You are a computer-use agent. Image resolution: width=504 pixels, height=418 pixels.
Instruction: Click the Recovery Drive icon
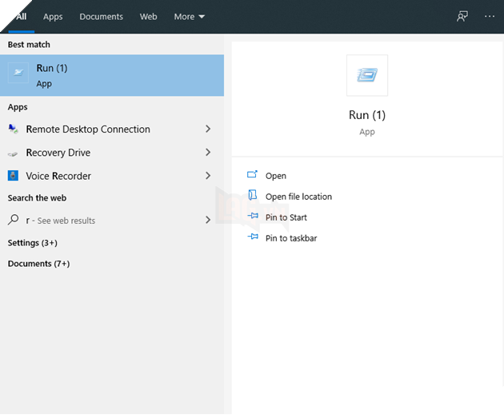tap(14, 153)
